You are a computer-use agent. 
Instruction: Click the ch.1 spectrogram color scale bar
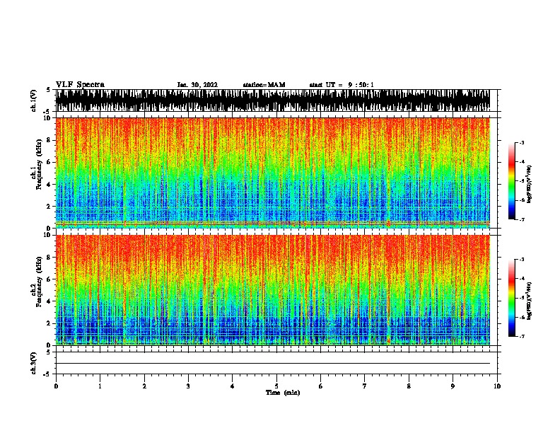point(512,181)
